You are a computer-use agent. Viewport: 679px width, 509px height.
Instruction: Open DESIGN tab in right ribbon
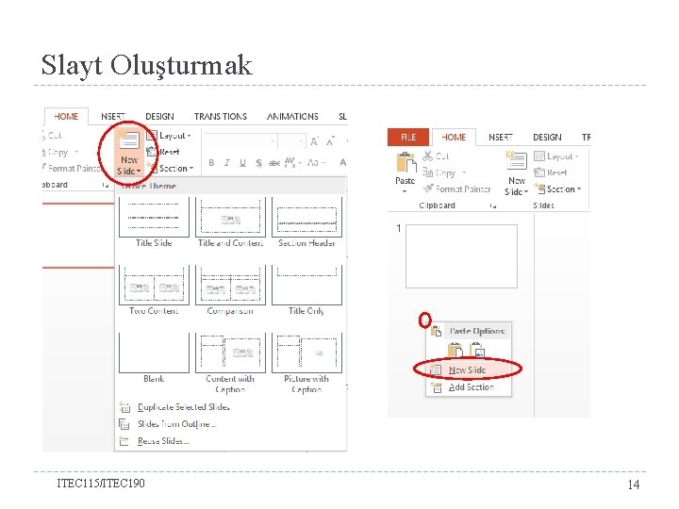[x=547, y=138]
